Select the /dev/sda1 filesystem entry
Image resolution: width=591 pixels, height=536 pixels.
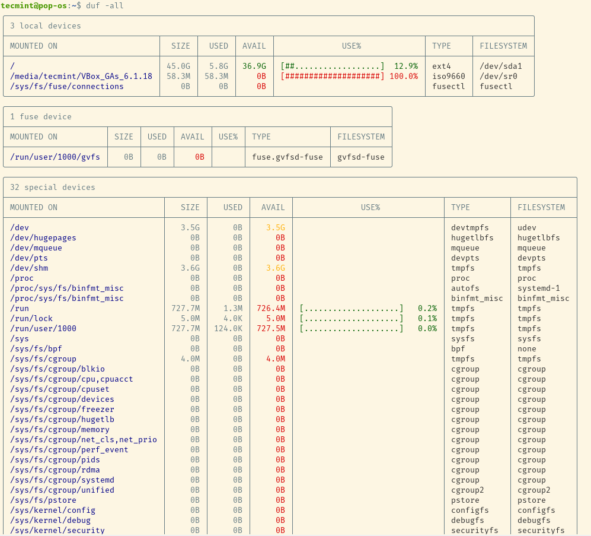pyautogui.click(x=501, y=66)
